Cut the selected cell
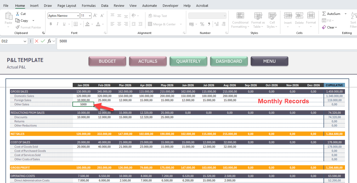The image size is (357, 183). click(x=21, y=14)
